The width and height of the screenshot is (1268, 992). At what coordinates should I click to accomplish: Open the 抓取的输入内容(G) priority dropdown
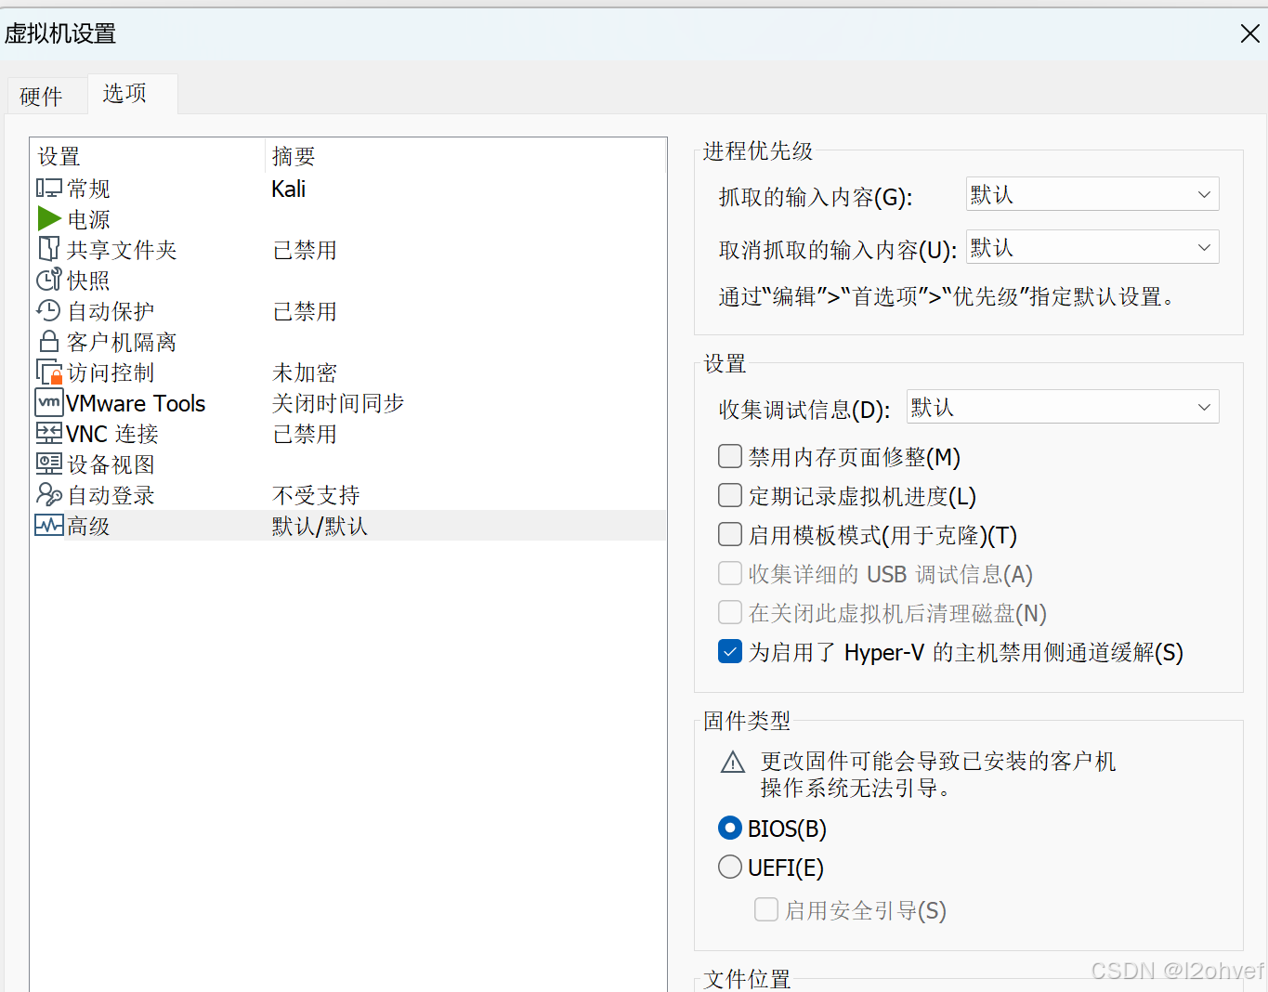1092,194
